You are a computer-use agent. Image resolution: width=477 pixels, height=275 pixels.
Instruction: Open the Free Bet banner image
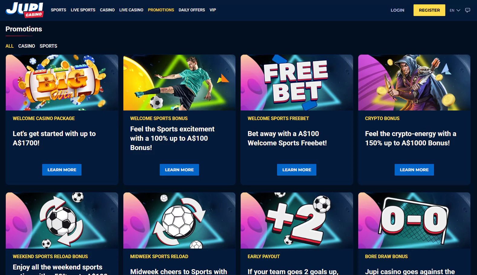297,82
